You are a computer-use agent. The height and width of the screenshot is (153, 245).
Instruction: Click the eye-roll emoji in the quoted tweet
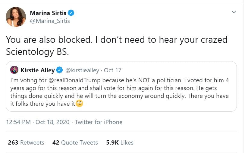click(x=79, y=104)
